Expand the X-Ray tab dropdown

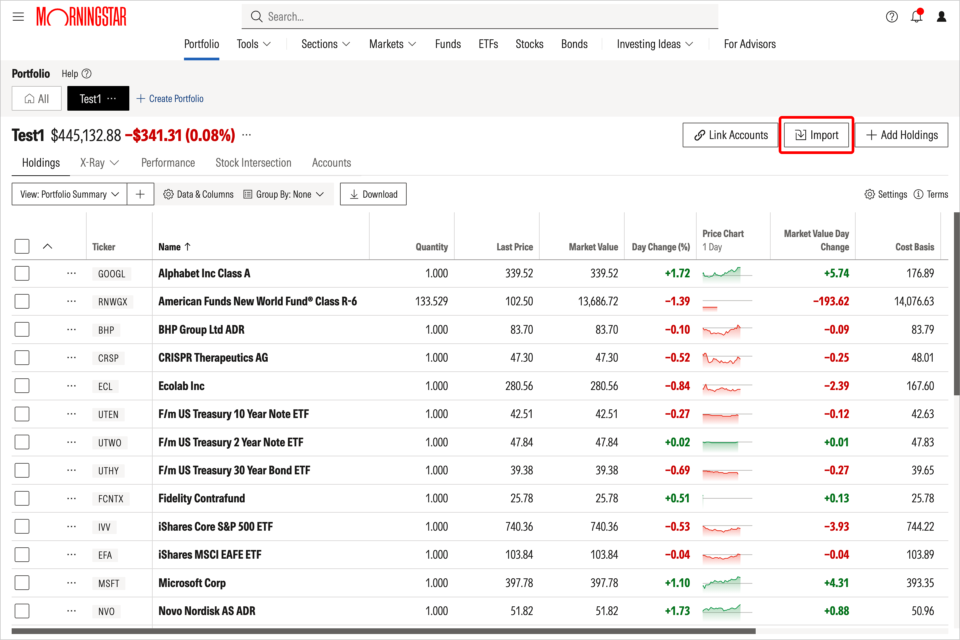pyautogui.click(x=99, y=163)
